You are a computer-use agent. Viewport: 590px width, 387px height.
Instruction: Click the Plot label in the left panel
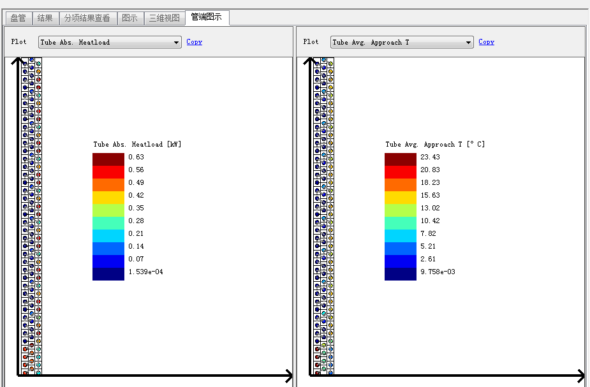tap(18, 41)
